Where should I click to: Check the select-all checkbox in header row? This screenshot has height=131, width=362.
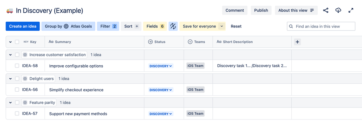tap(17, 42)
